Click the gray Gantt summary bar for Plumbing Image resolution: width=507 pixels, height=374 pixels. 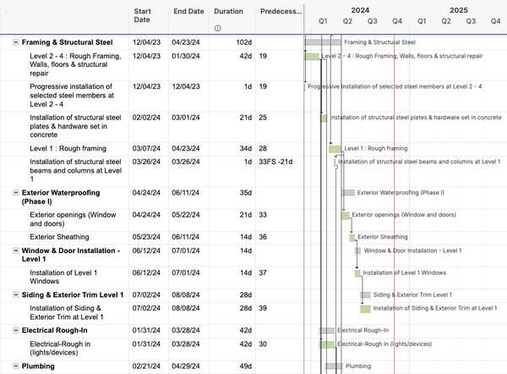click(334, 366)
